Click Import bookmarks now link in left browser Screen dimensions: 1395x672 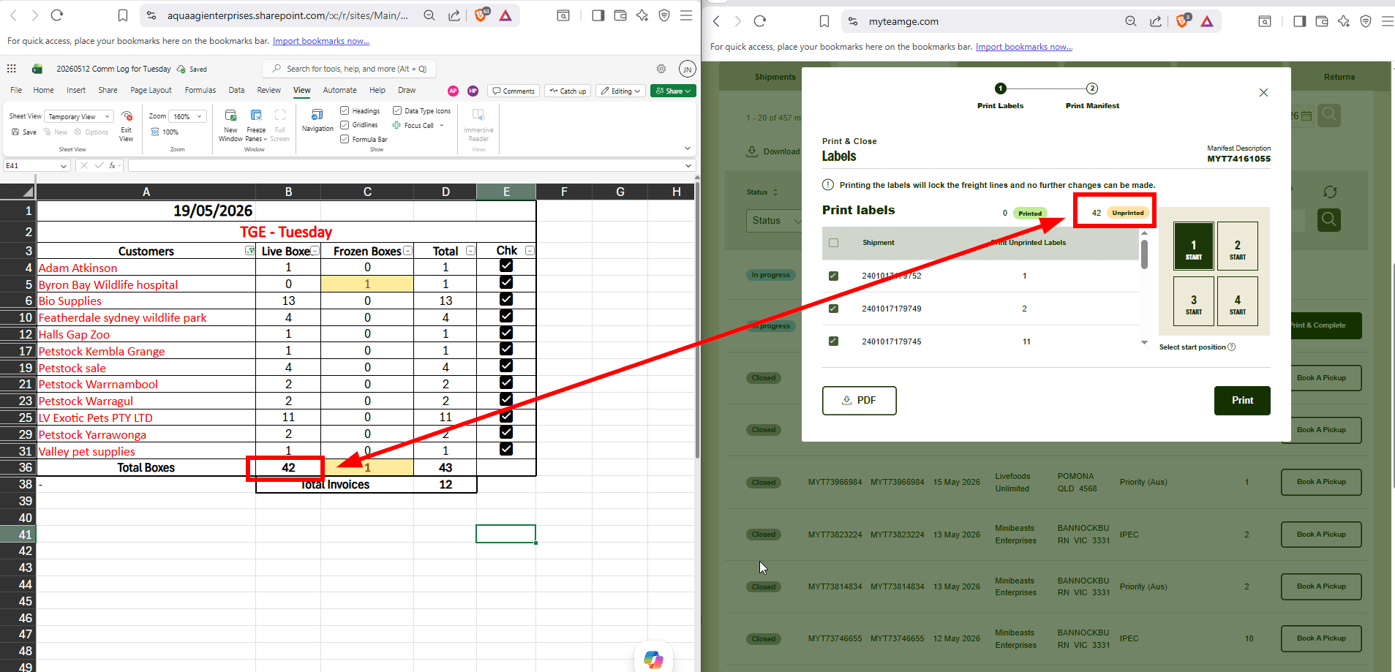321,41
